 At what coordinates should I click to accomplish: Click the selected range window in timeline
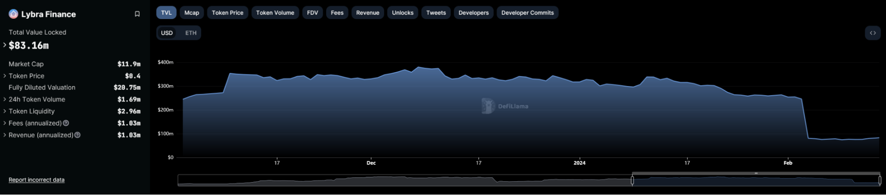click(x=756, y=180)
